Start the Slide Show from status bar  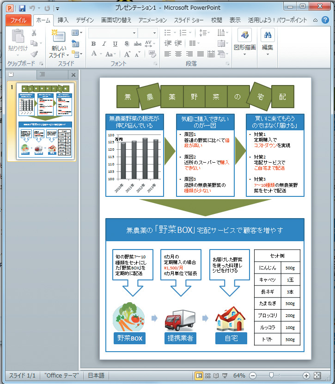click(x=225, y=376)
